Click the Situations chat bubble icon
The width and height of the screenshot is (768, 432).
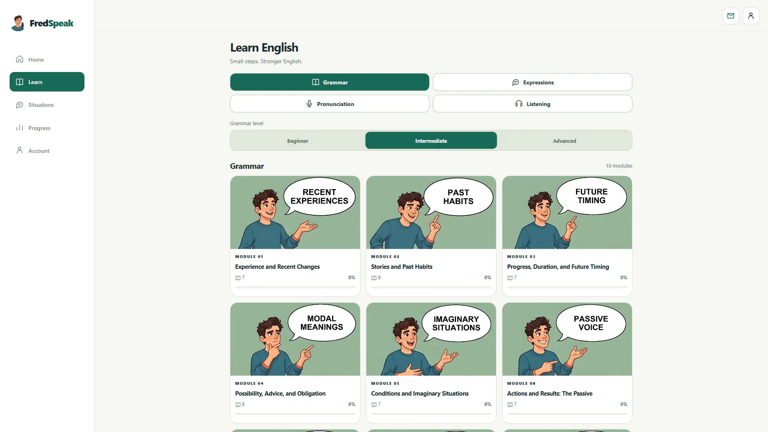pyautogui.click(x=20, y=105)
